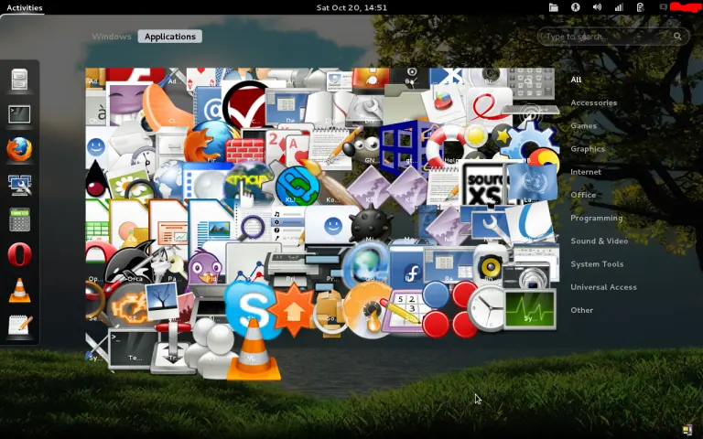Click the Activities button in top bar
This screenshot has height=439, width=703.
pyautogui.click(x=25, y=7)
